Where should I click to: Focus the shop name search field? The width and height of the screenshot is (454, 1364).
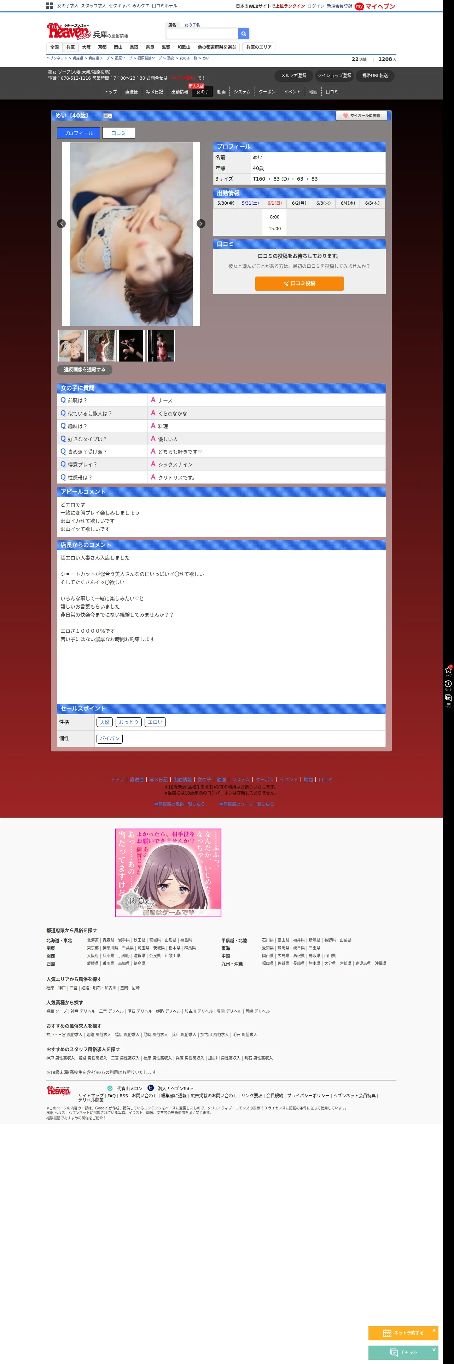pyautogui.click(x=202, y=33)
